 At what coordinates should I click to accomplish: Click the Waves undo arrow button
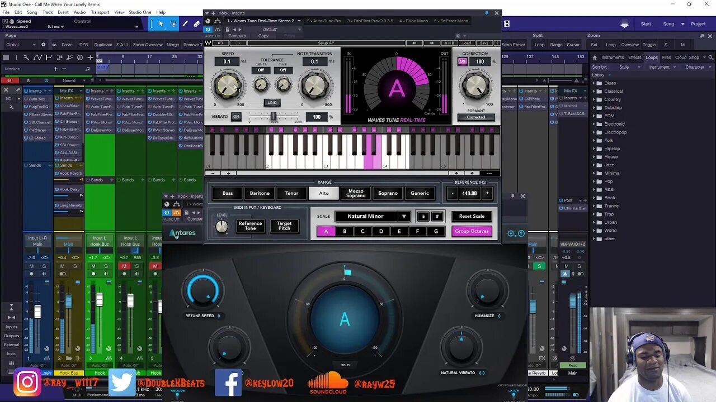pos(220,43)
